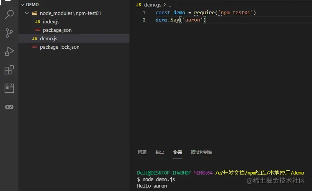Open the project manager panel icon
The height and width of the screenshot is (191, 312).
tap(9, 88)
